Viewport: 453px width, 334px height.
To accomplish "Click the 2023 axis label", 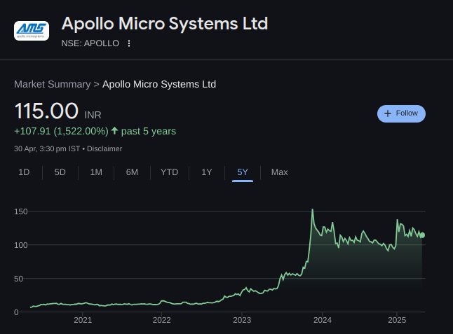I will 242,320.
